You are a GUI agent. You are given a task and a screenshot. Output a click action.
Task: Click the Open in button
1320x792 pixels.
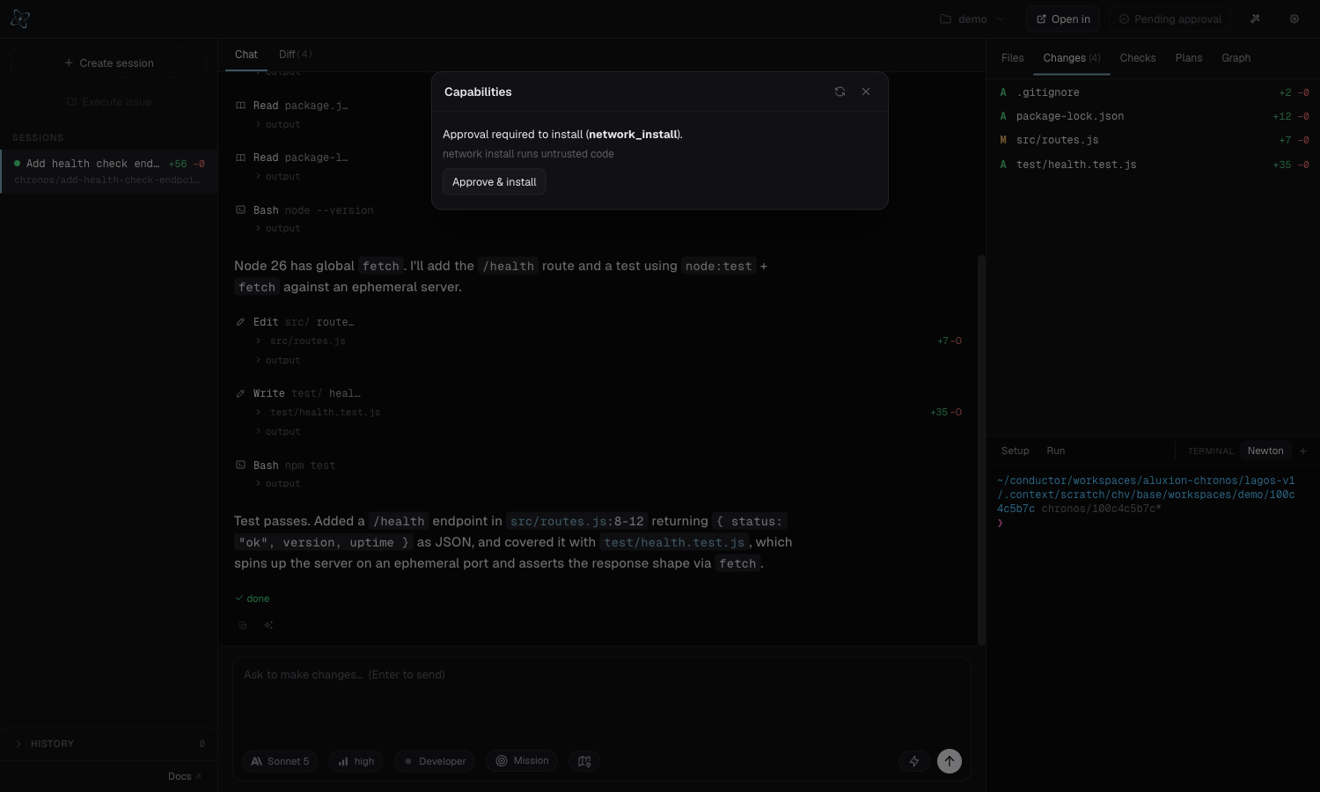pos(1063,18)
